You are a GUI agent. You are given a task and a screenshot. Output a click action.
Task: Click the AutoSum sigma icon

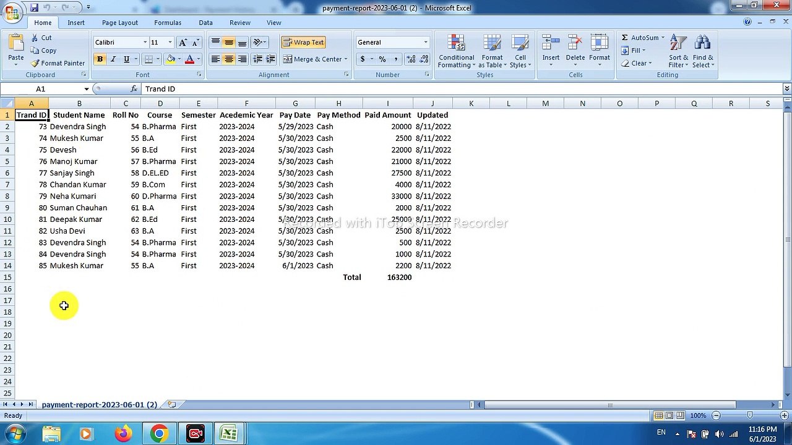[625, 38]
